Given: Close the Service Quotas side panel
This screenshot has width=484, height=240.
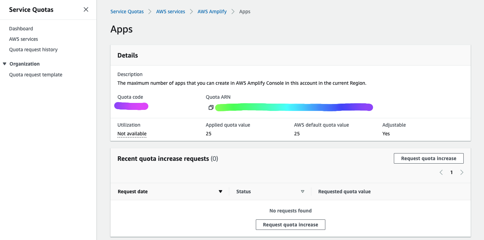Looking at the screenshot, I should coord(86,10).
